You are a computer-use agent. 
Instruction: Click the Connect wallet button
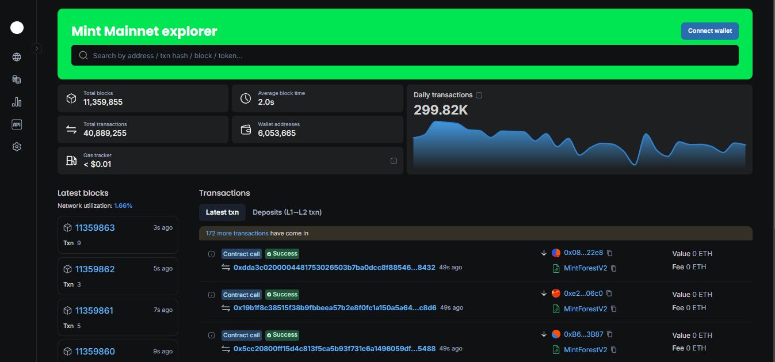[709, 31]
